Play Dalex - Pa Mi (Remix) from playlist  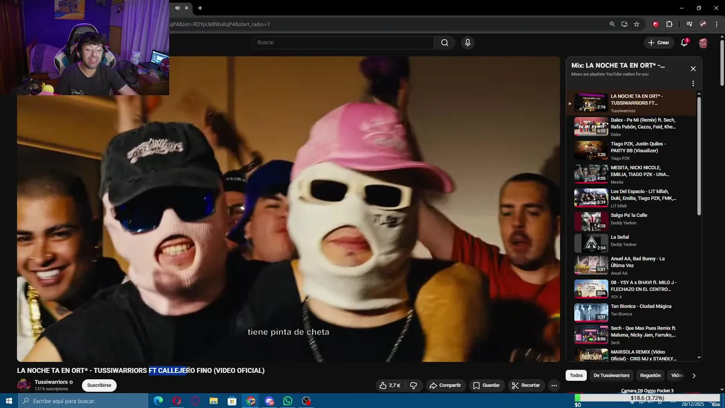(632, 126)
